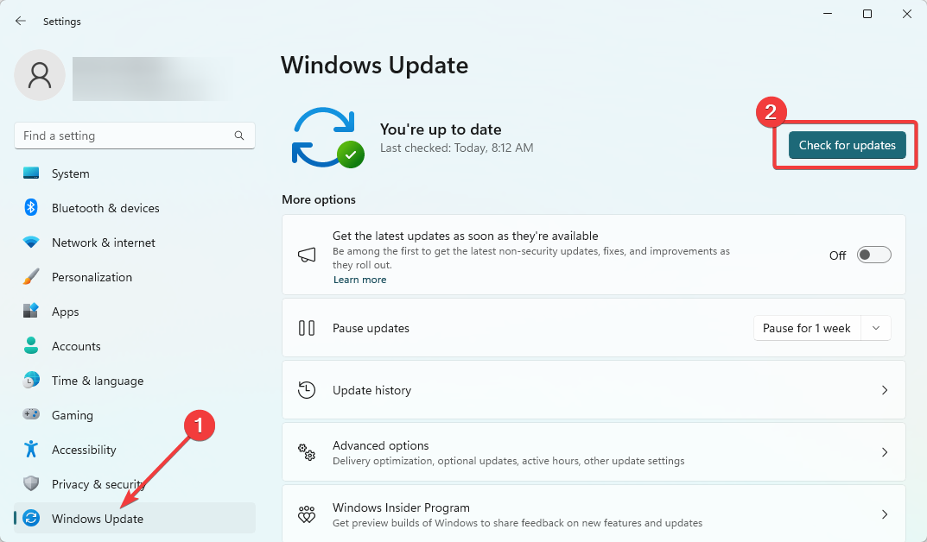Screen dimensions: 927x542
Task: Click the Time & language globe icon
Action: click(31, 380)
